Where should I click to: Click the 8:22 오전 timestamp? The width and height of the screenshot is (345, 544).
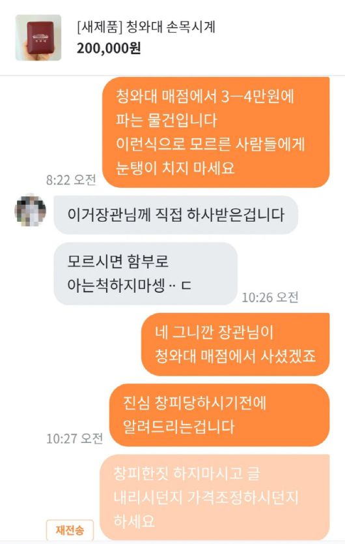[71, 180]
